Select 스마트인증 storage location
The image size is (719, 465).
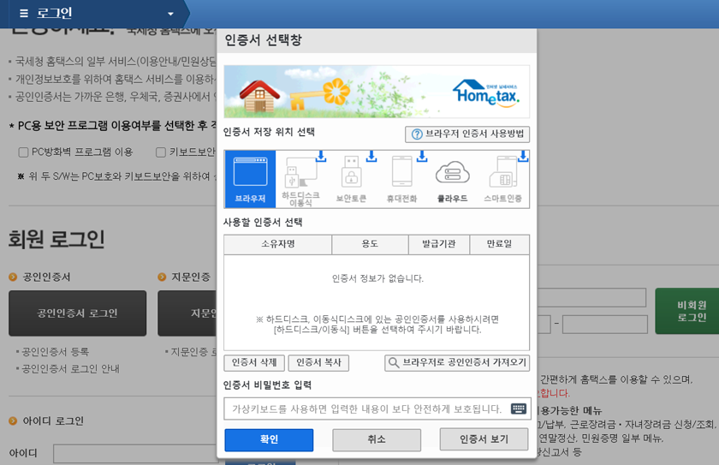pos(503,179)
